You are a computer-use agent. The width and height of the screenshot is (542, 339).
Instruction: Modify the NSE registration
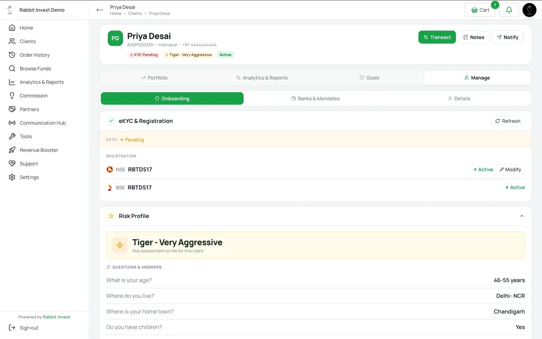pyautogui.click(x=510, y=170)
